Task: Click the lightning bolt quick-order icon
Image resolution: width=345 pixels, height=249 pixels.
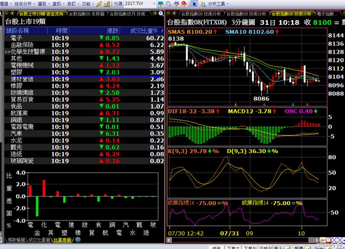Action: (99, 4)
